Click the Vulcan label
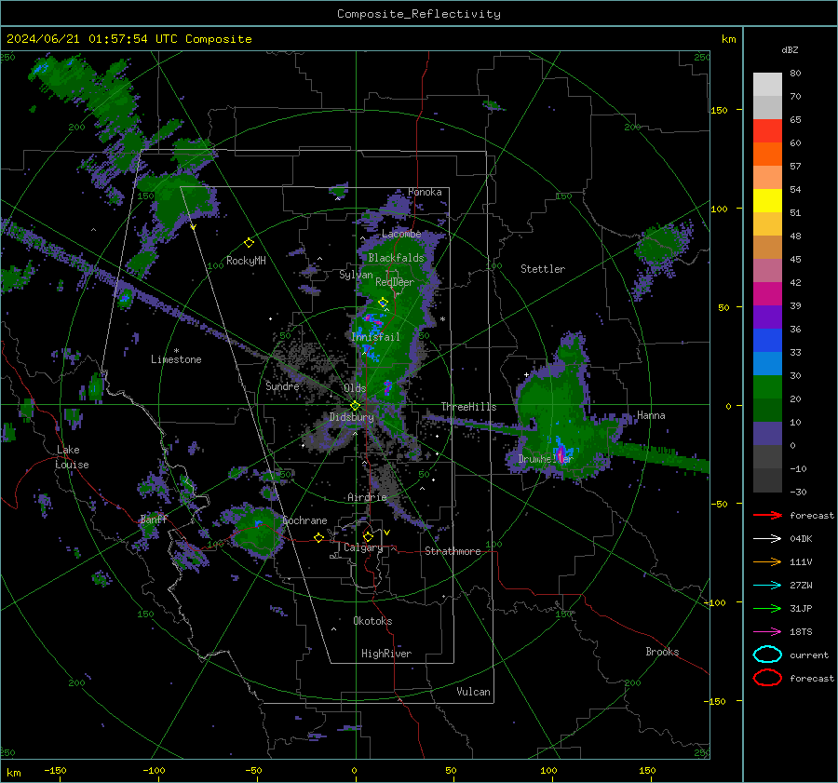Viewport: 838px width, 783px height. coord(473,692)
